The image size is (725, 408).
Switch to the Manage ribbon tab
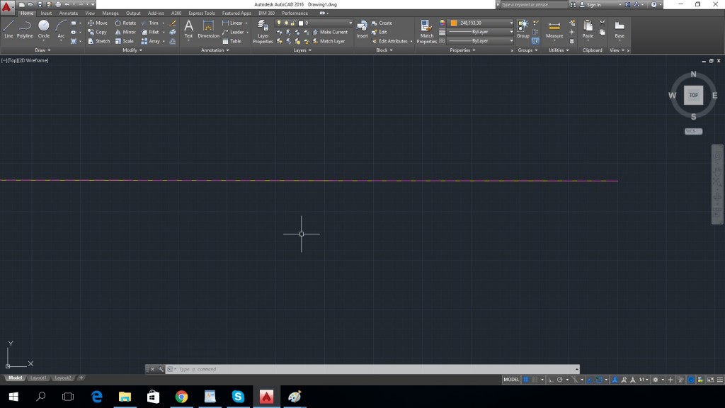(110, 13)
